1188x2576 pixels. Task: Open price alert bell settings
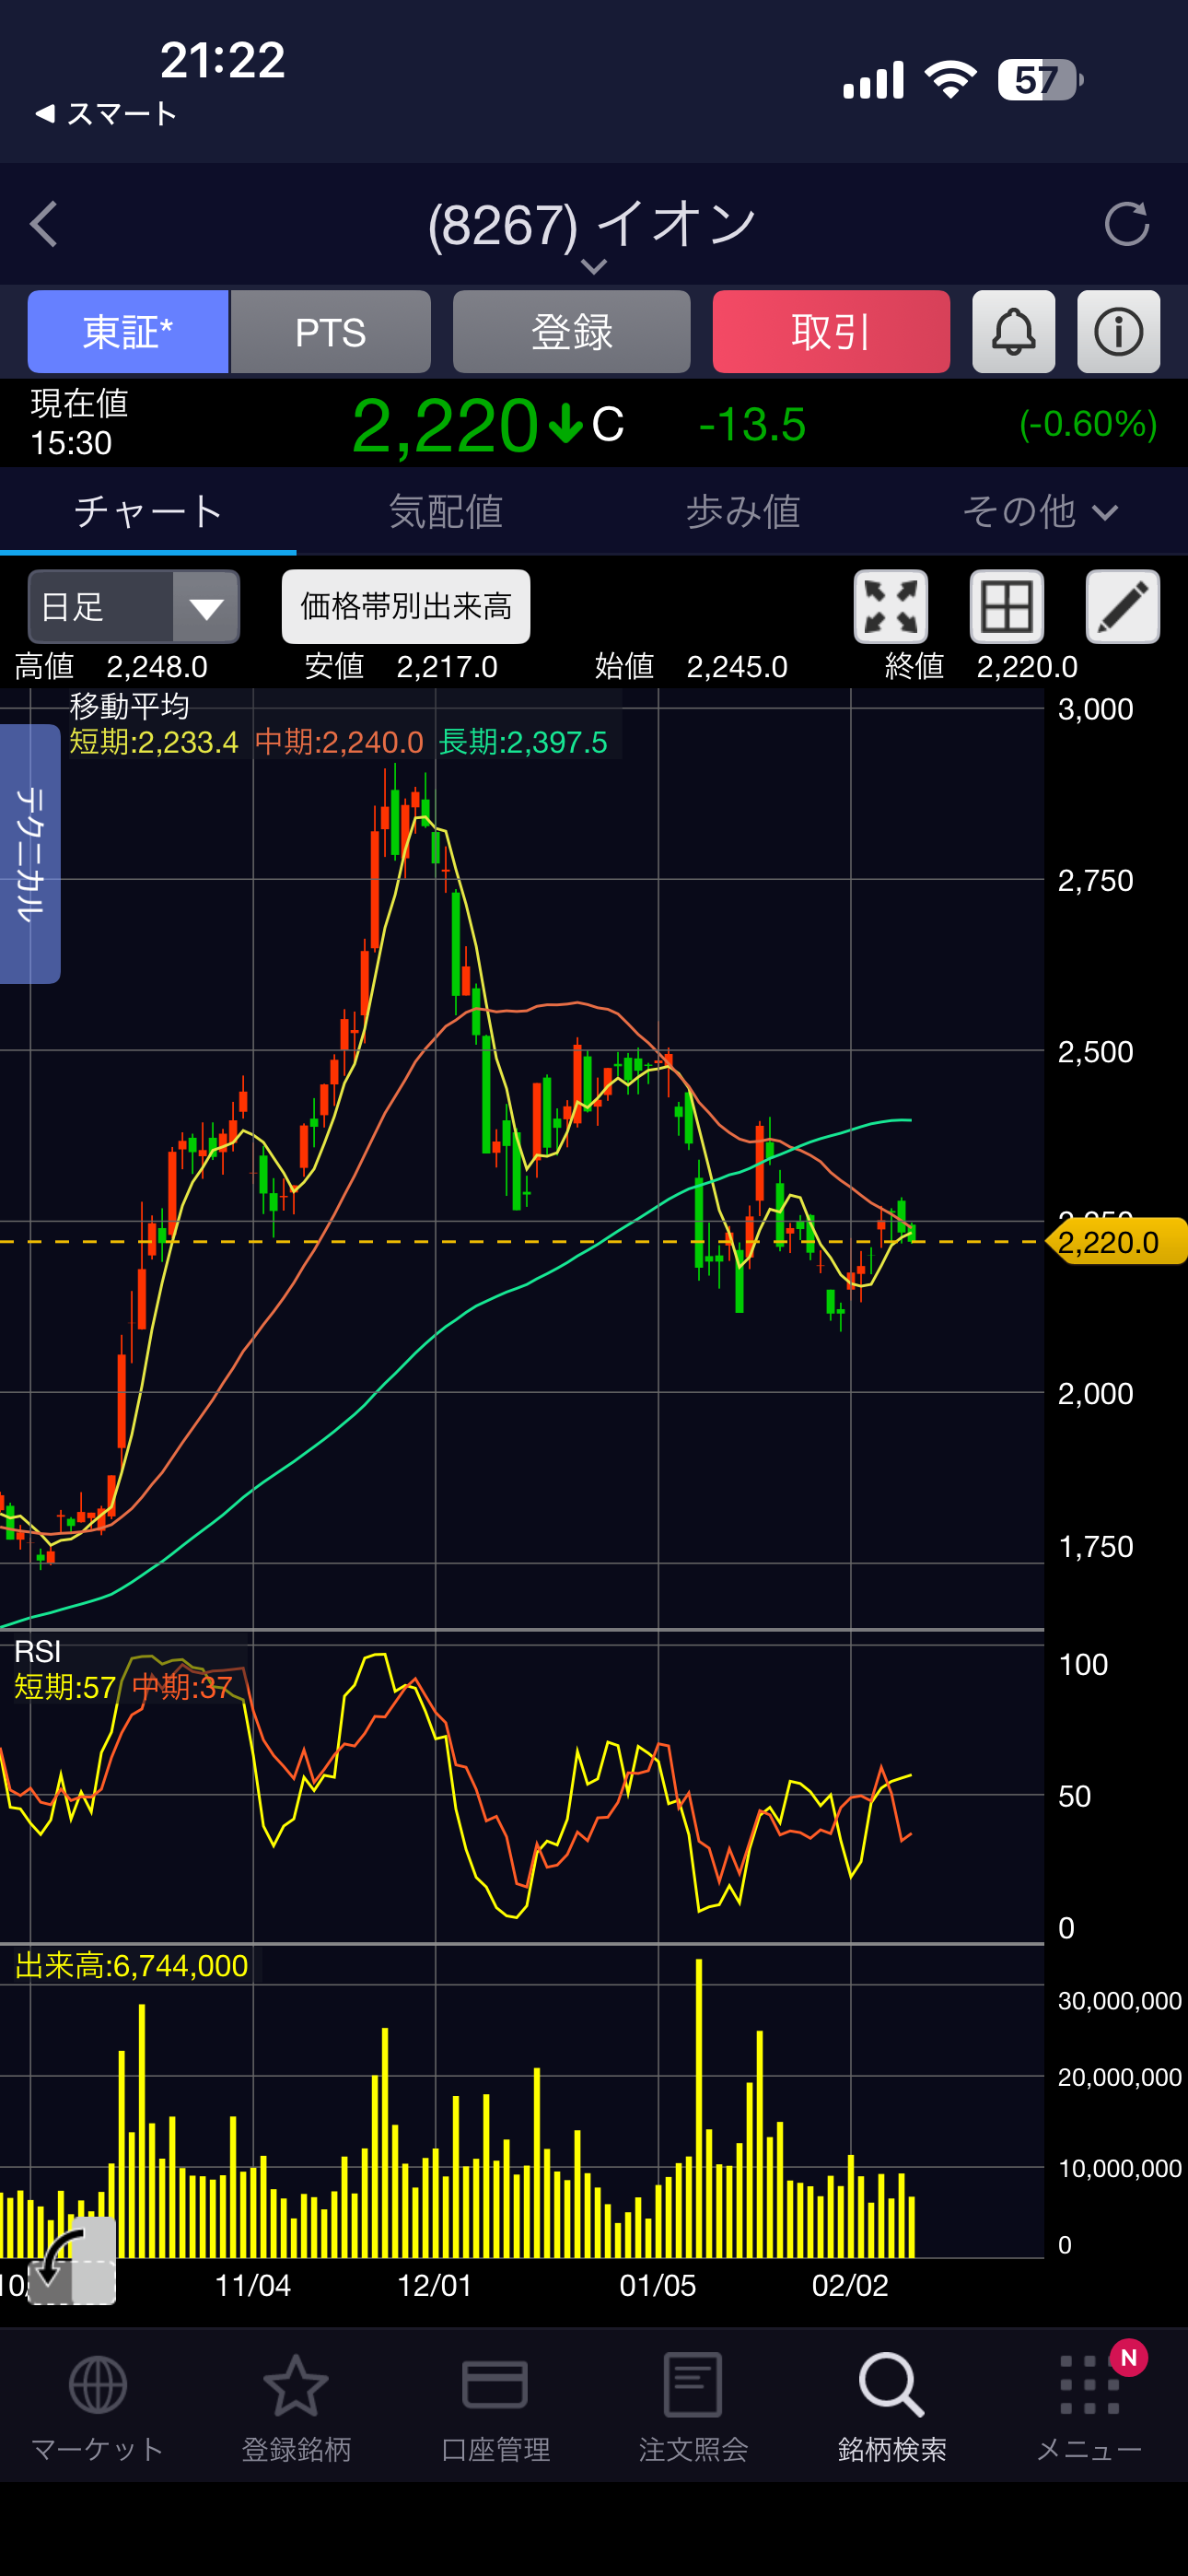click(1013, 332)
